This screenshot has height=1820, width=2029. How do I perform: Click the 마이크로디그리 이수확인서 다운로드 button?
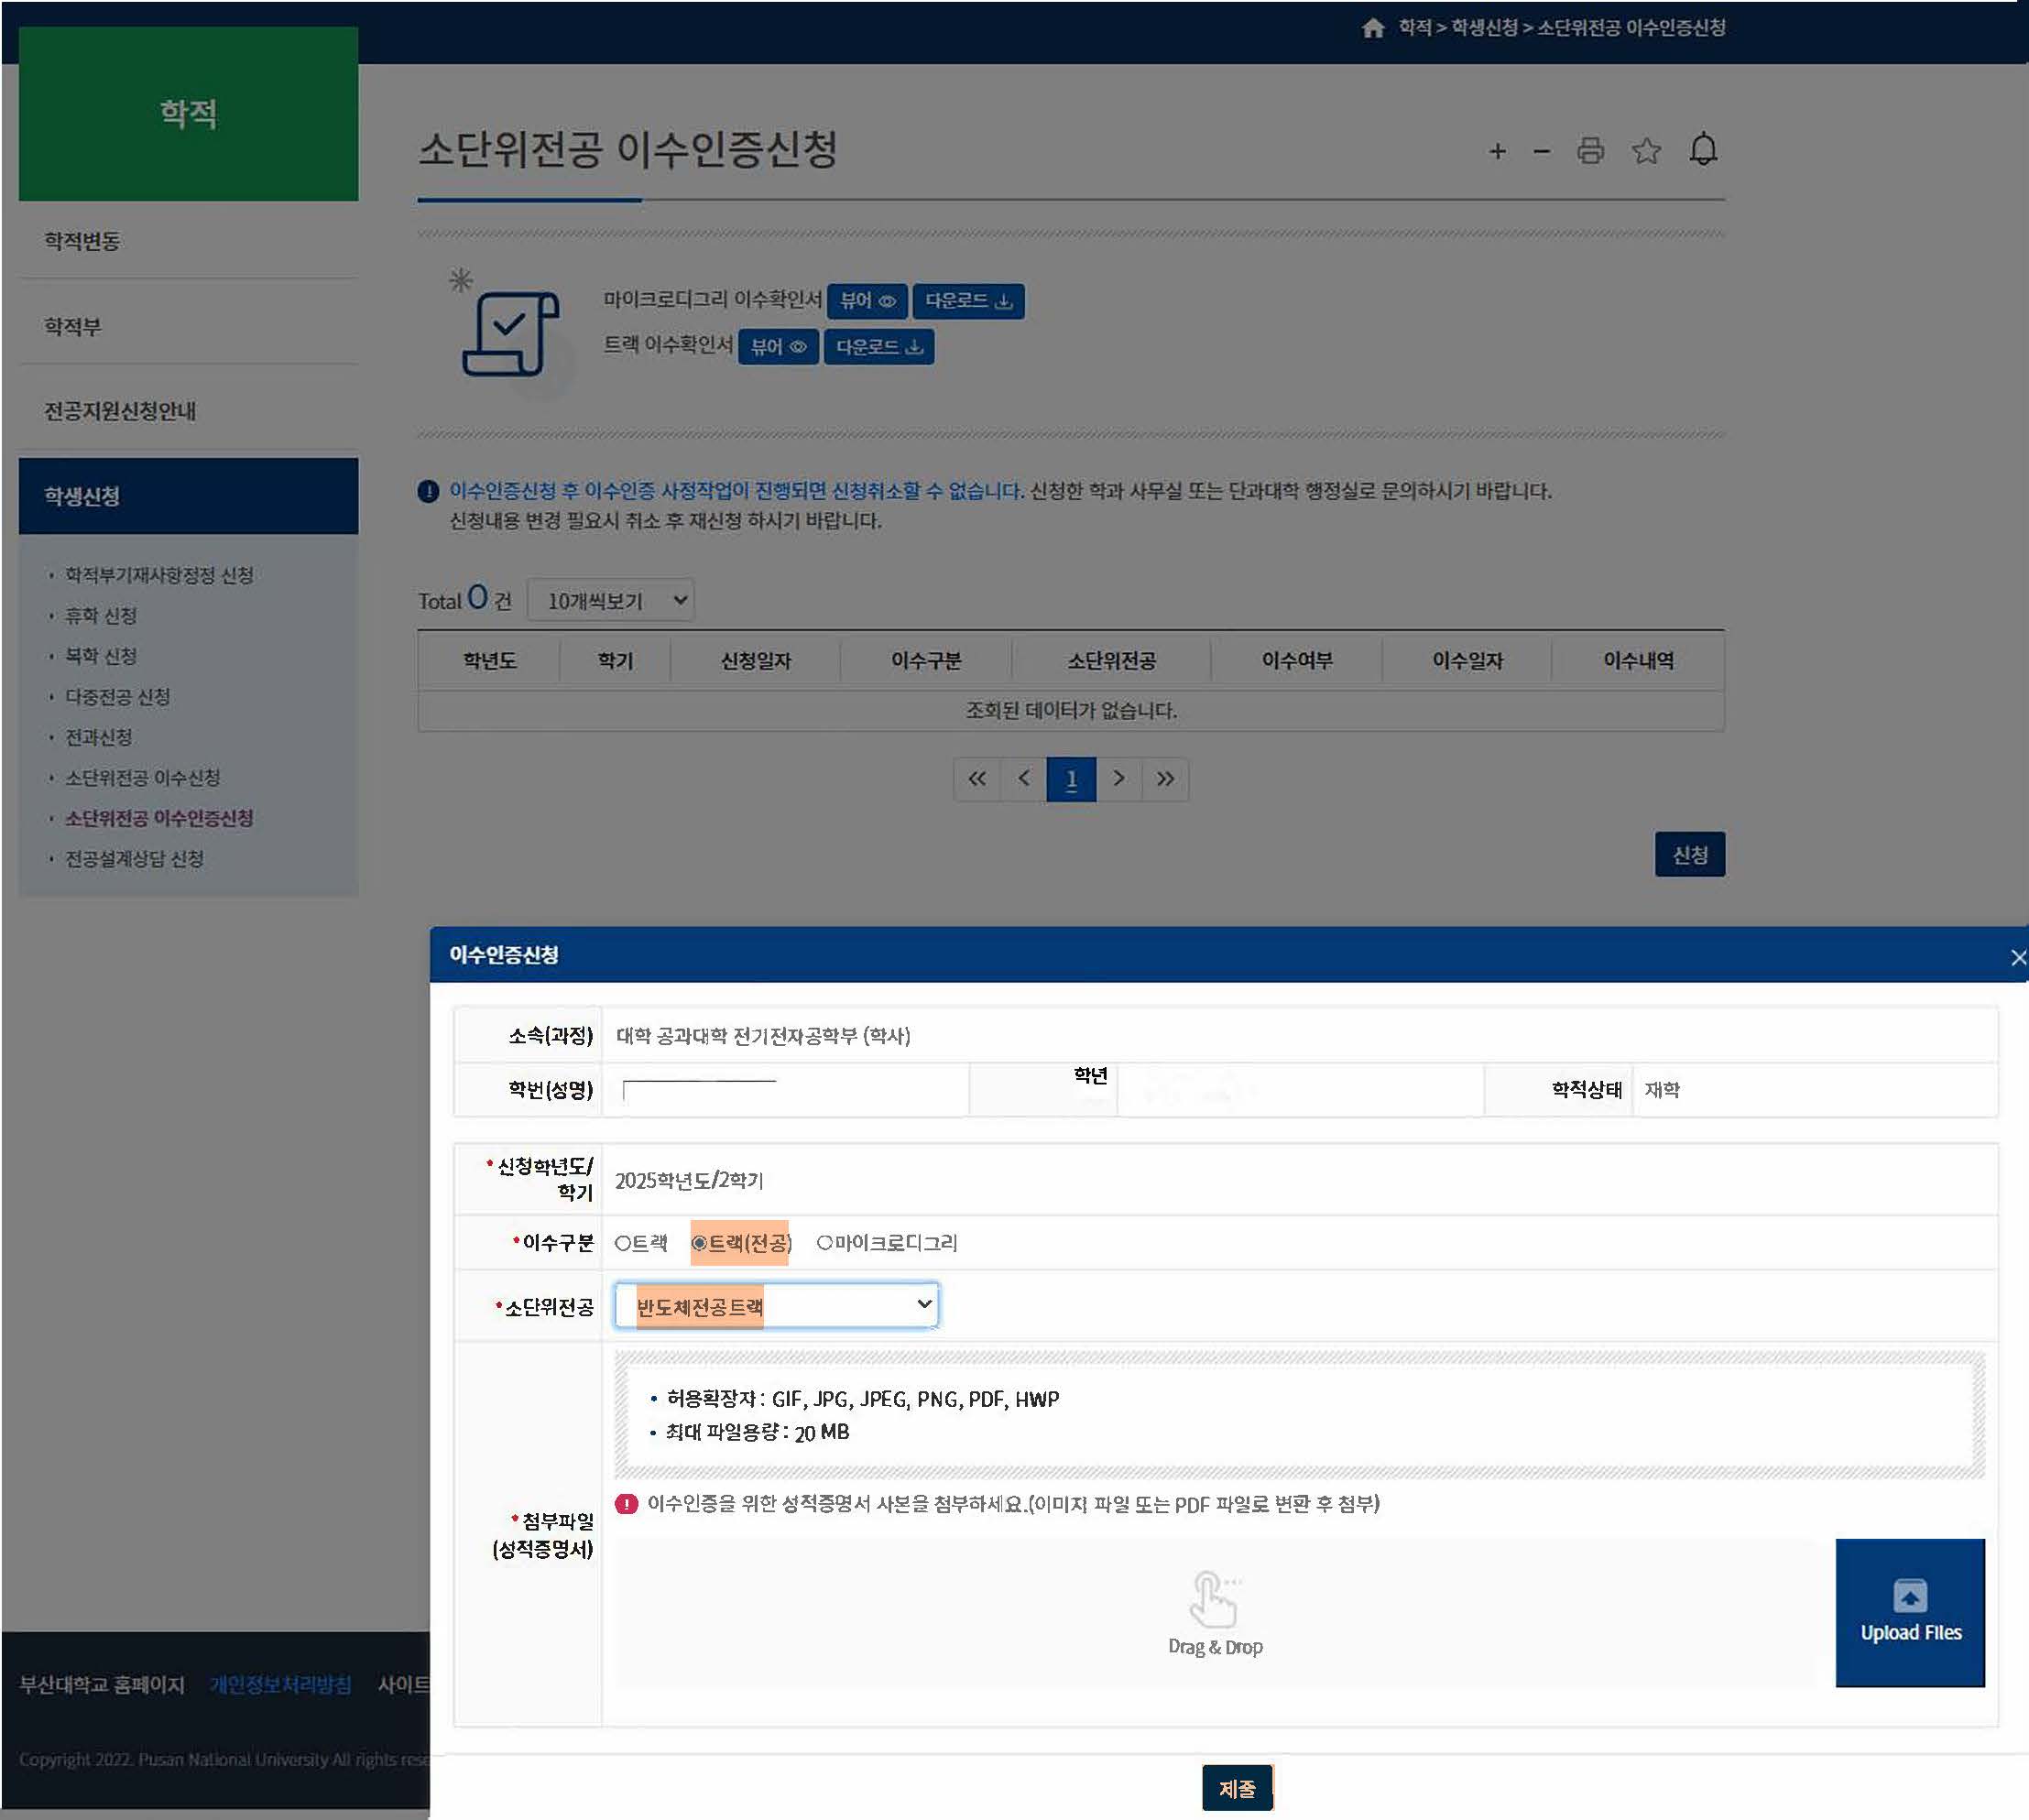(967, 301)
